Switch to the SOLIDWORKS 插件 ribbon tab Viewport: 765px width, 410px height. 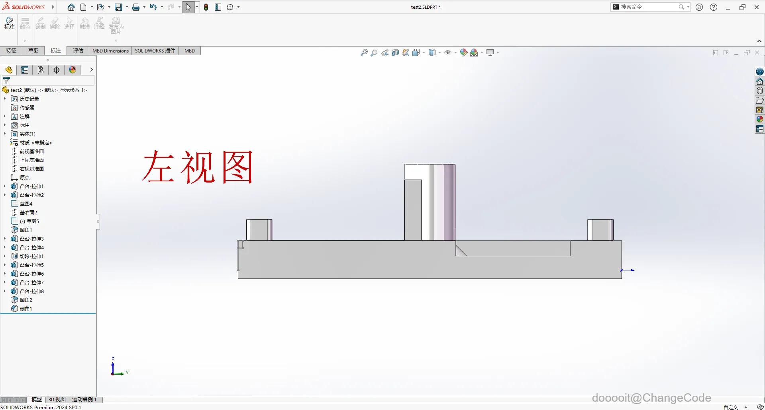click(155, 51)
